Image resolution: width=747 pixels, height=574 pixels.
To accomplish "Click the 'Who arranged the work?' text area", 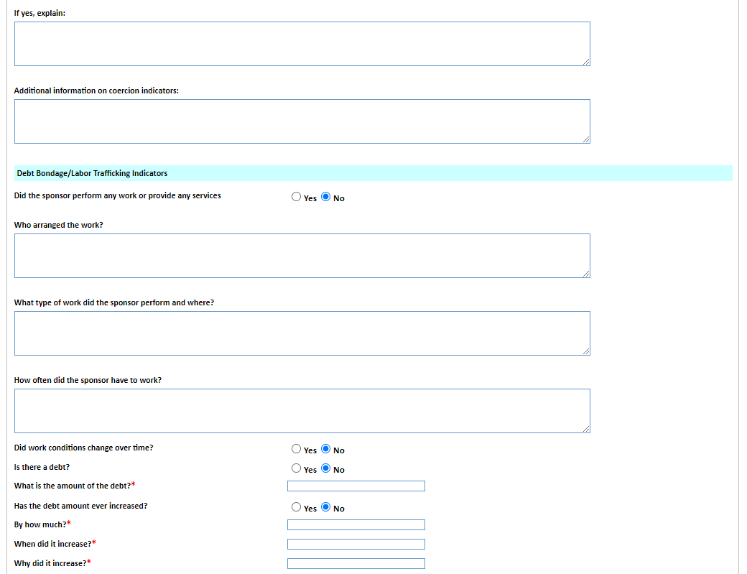I will (x=302, y=256).
